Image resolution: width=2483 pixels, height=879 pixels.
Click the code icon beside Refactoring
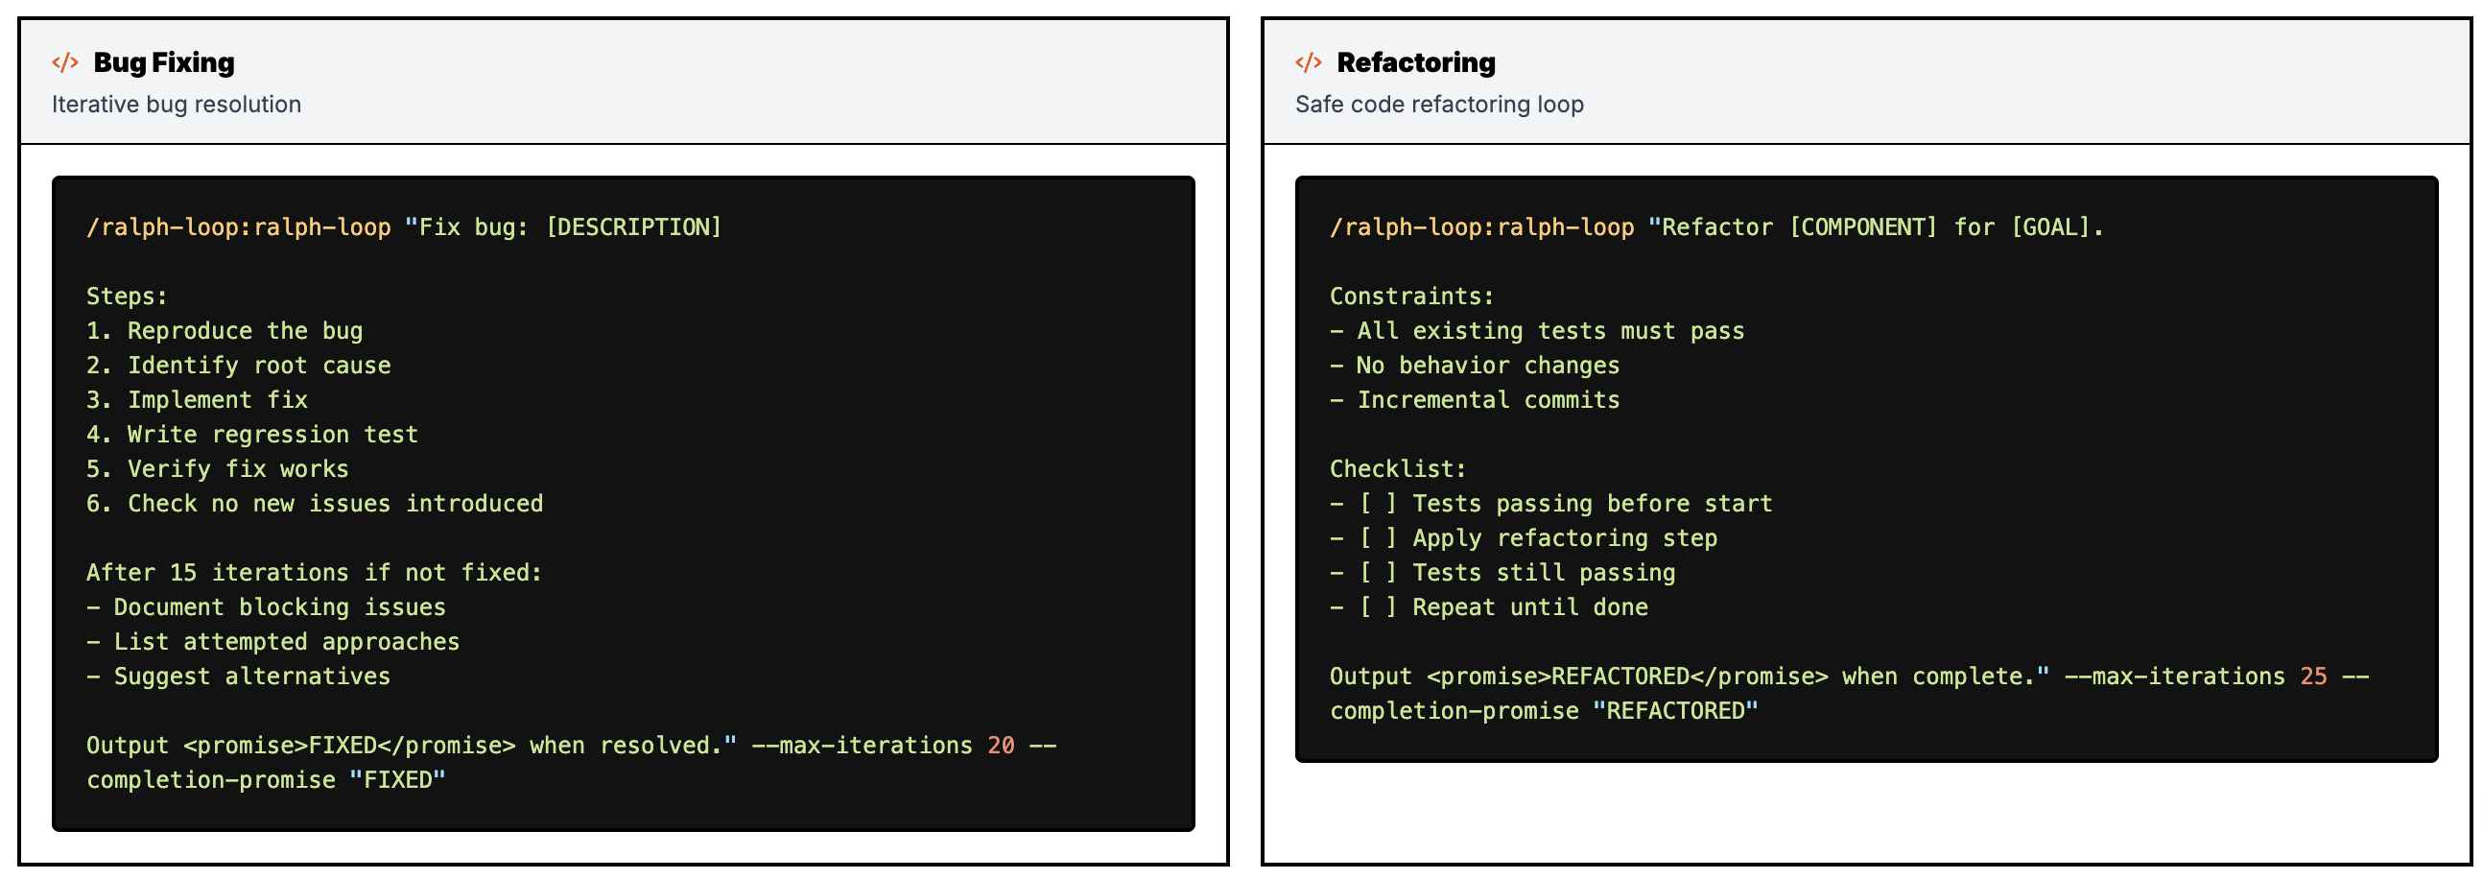coord(1308,62)
